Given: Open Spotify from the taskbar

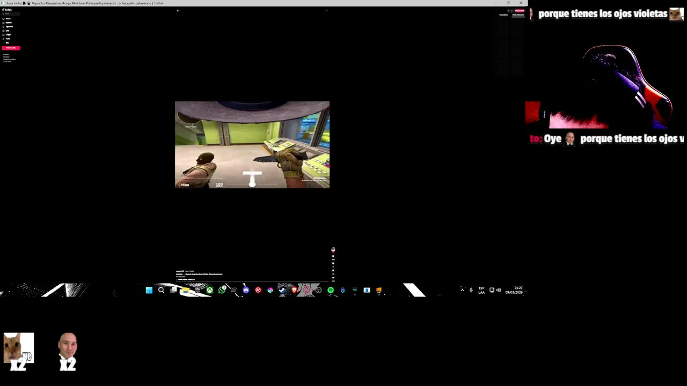Looking at the screenshot, I should [x=331, y=290].
